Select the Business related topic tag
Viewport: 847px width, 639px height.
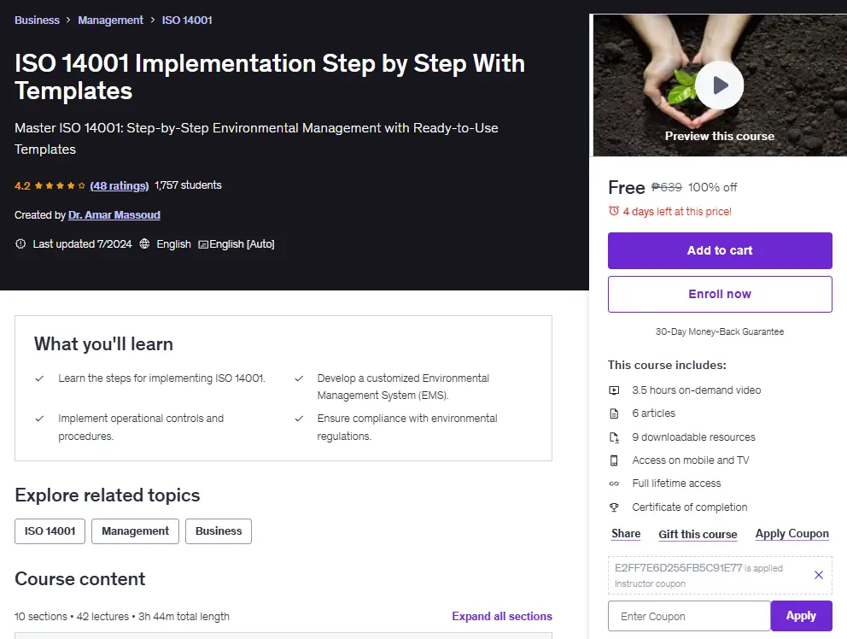point(219,531)
